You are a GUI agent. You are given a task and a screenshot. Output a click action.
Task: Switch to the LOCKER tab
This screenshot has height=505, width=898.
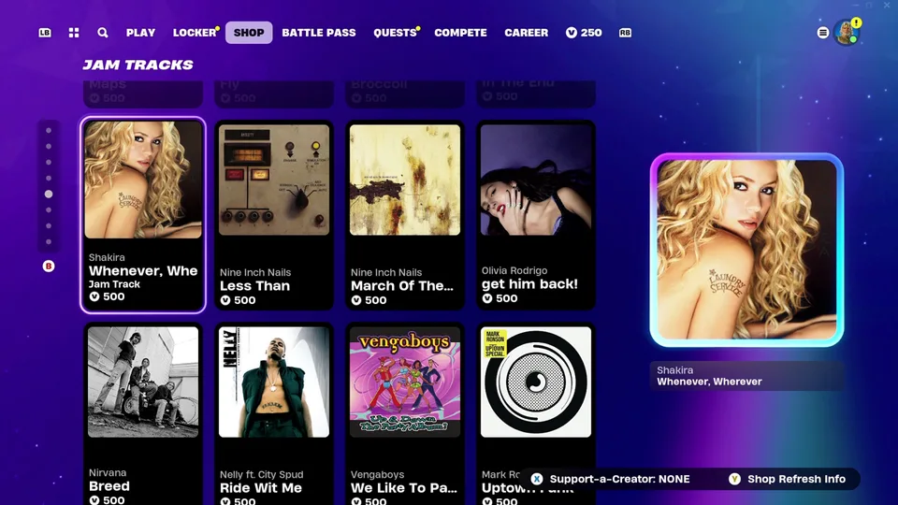tap(195, 33)
